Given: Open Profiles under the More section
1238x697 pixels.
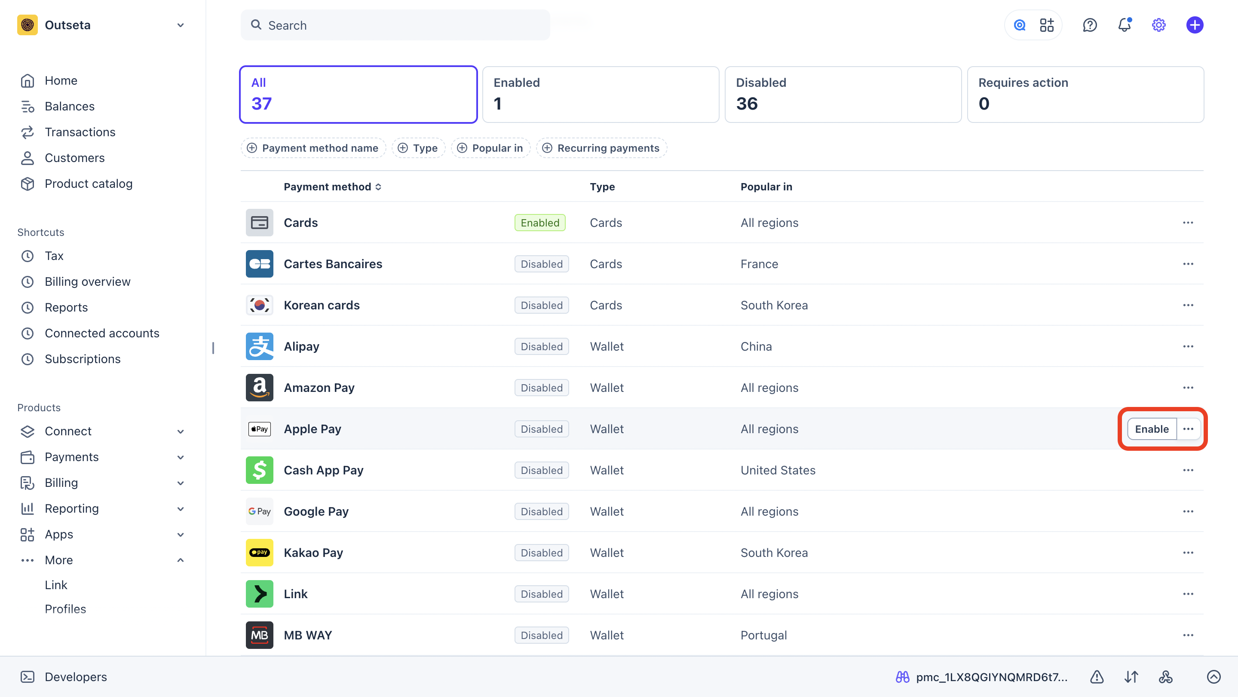Looking at the screenshot, I should click(65, 609).
